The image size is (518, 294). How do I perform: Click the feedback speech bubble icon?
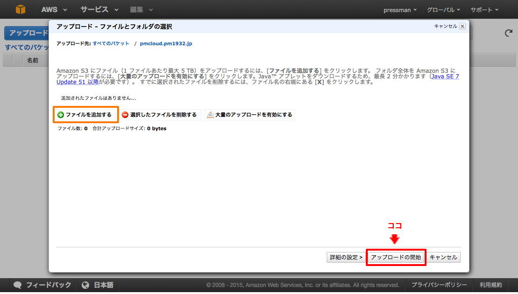coord(17,285)
